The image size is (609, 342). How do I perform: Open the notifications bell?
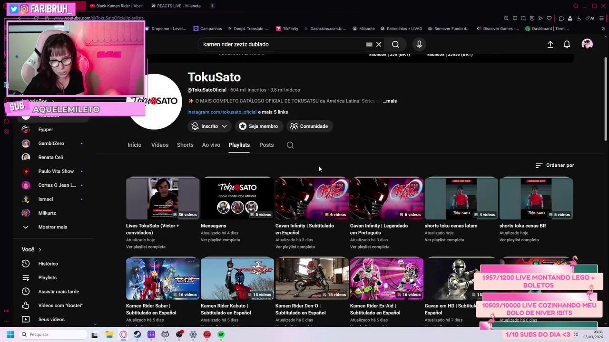click(567, 44)
